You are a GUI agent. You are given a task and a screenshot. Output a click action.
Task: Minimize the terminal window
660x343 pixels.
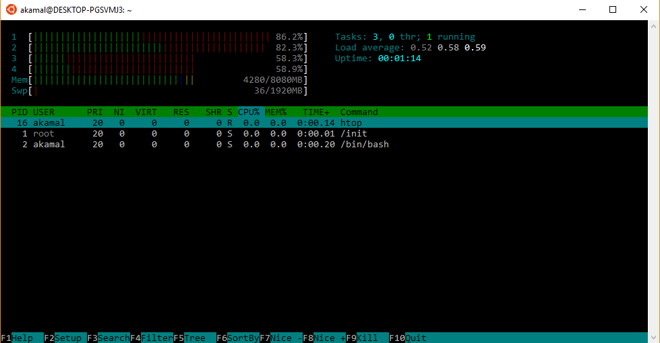pos(582,9)
